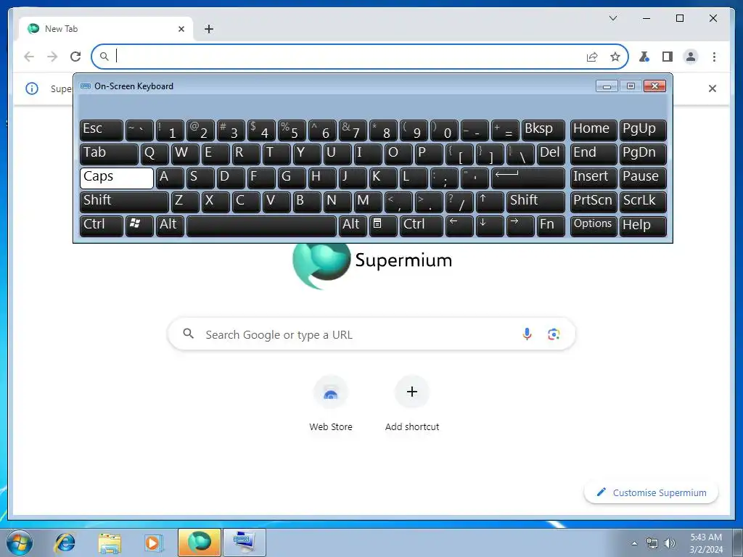Click the Del key
This screenshot has height=557, width=743.
point(551,154)
